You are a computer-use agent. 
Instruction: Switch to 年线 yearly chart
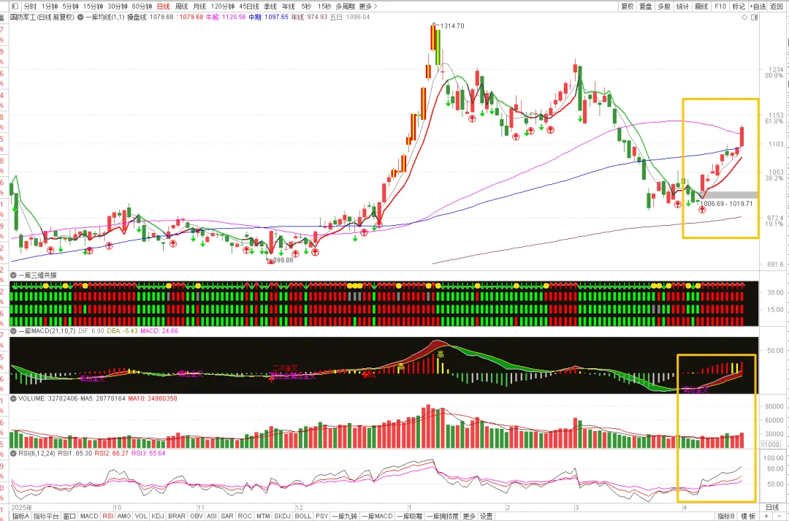point(289,6)
